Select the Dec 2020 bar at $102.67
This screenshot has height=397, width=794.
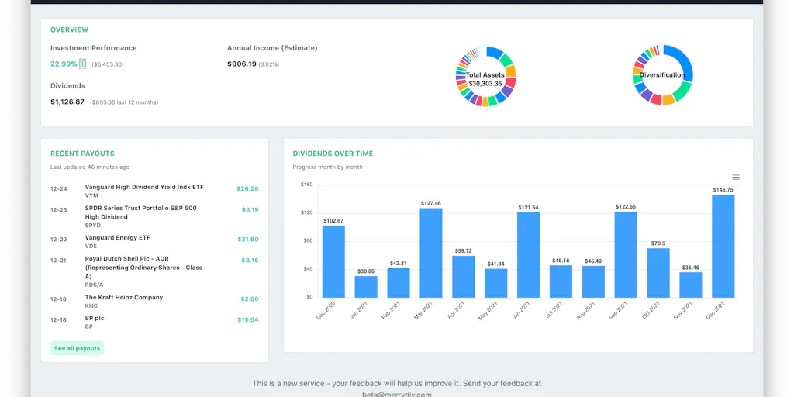pyautogui.click(x=333, y=262)
